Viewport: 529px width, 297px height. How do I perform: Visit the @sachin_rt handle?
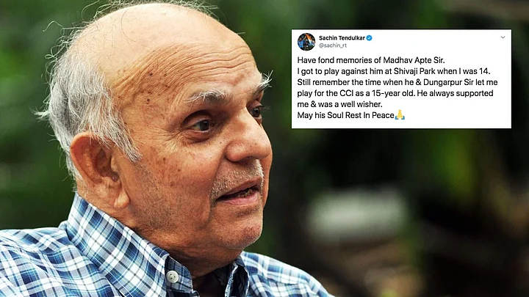[333, 45]
